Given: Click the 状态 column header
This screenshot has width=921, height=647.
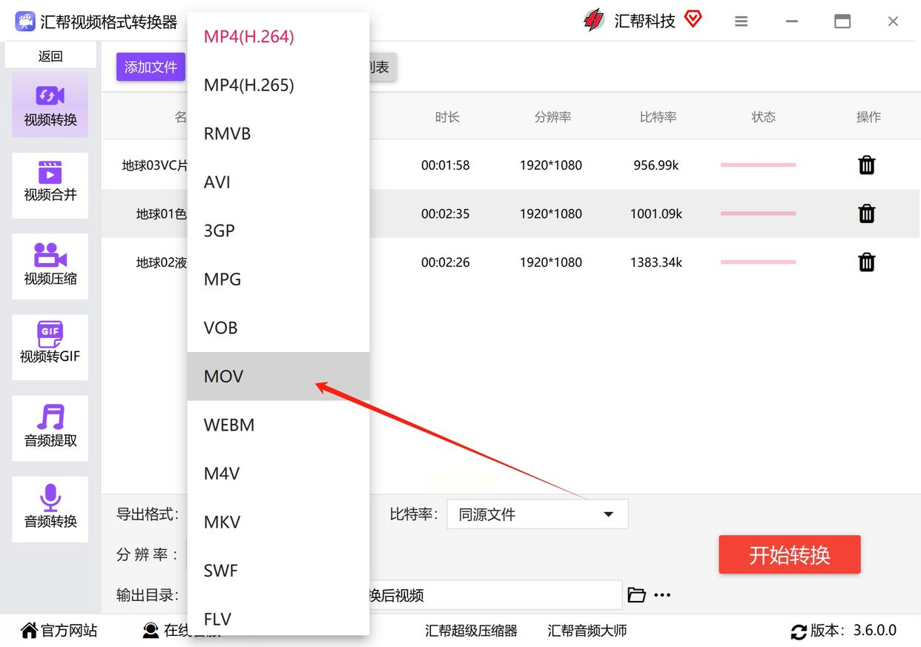Looking at the screenshot, I should 763,117.
